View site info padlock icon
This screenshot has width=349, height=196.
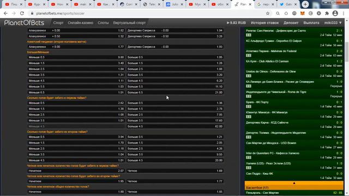[32, 13]
